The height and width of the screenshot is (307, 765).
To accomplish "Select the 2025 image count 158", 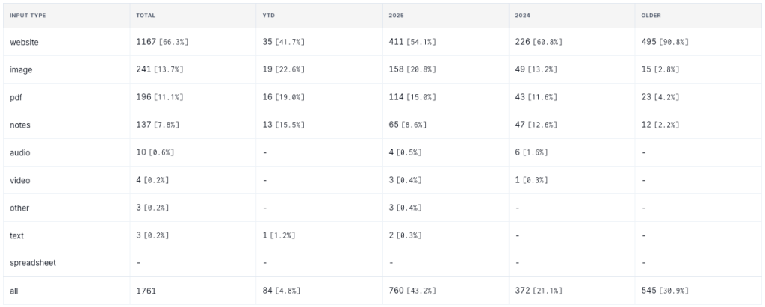I will [396, 69].
